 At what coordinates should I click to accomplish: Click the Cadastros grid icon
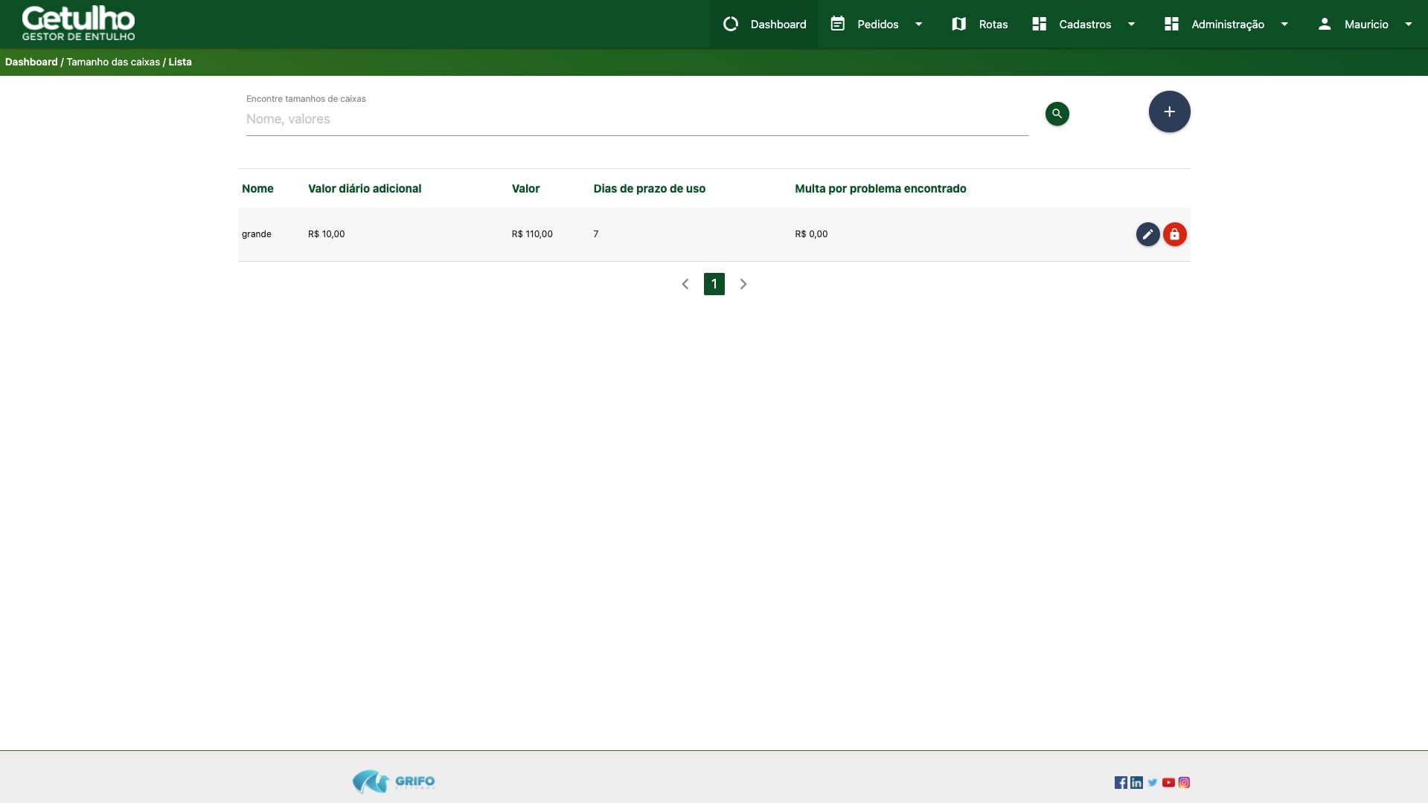click(1039, 24)
